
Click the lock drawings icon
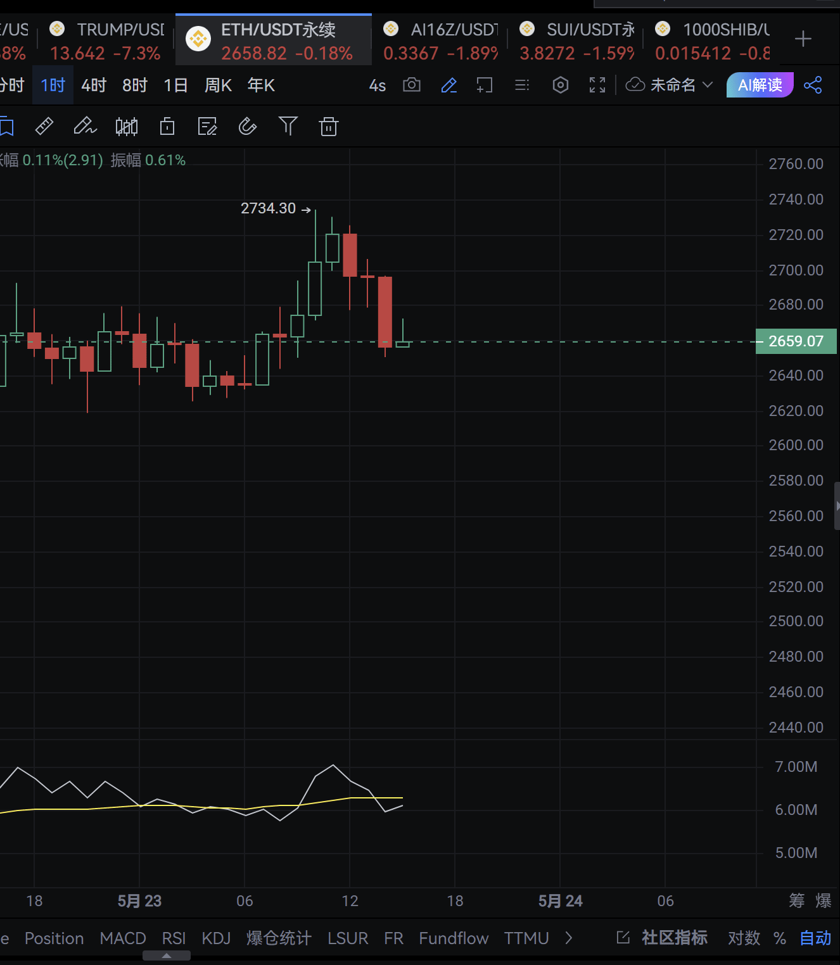pos(167,126)
